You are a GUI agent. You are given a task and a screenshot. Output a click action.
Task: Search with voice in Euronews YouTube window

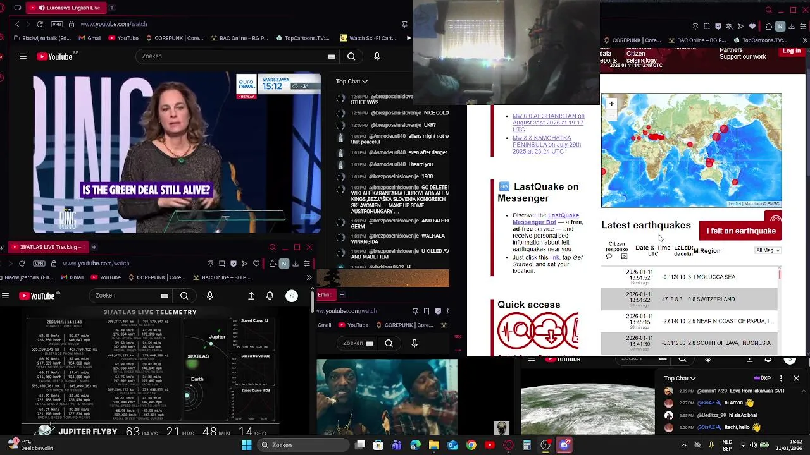pyautogui.click(x=377, y=56)
